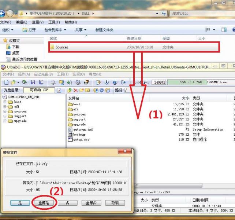The height and width of the screenshot is (220, 235).
Task: Select setup.exe in UltraISO file list
Action: (81, 140)
